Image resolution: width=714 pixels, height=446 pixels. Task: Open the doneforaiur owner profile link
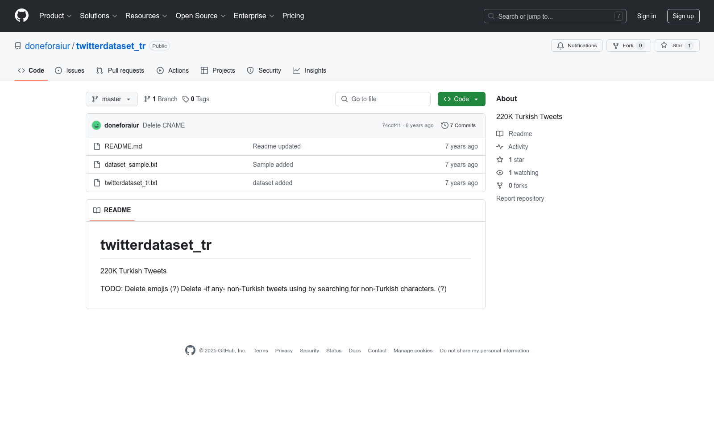(x=48, y=46)
